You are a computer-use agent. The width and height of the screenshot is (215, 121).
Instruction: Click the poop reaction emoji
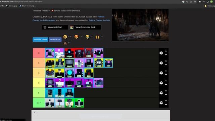[x=65, y=43]
